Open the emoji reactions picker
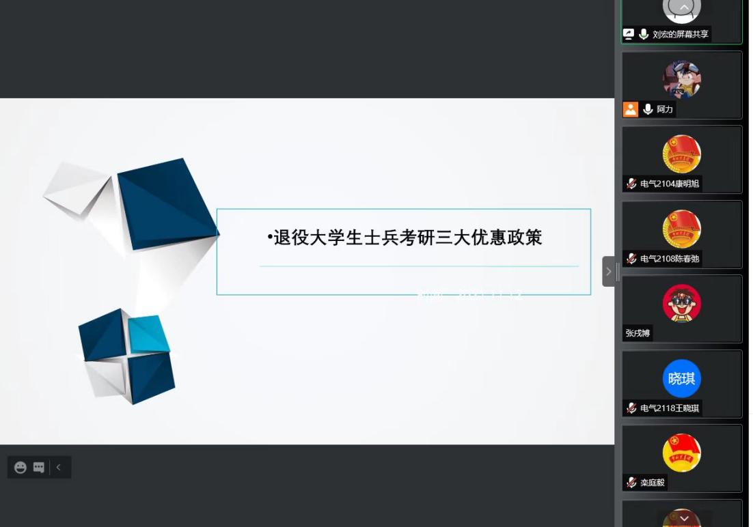The width and height of the screenshot is (753, 527). [20, 468]
